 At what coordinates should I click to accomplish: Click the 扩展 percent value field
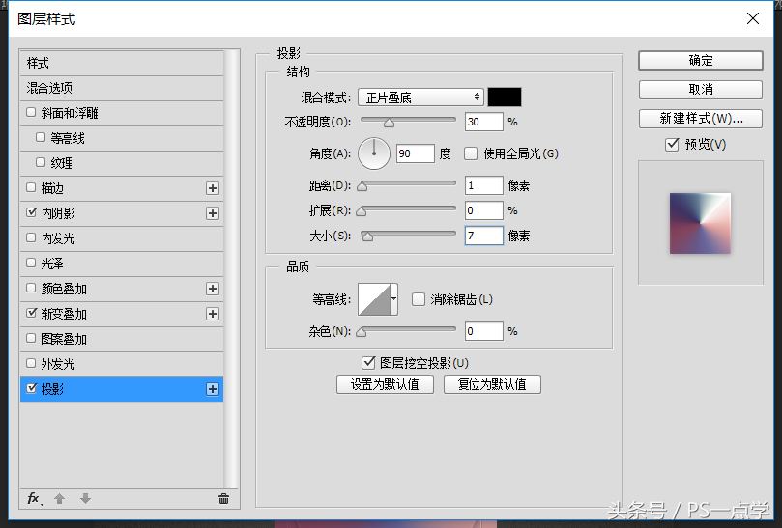[483, 210]
